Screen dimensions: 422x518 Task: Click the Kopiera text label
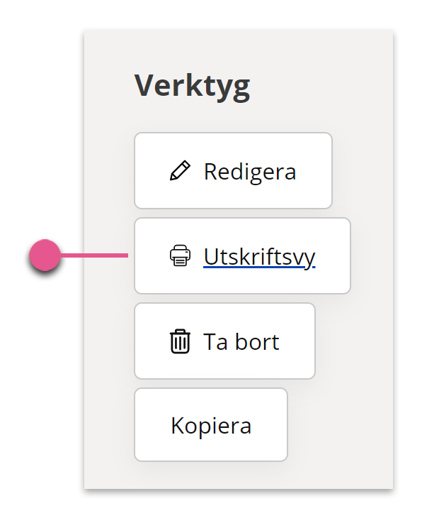click(211, 426)
